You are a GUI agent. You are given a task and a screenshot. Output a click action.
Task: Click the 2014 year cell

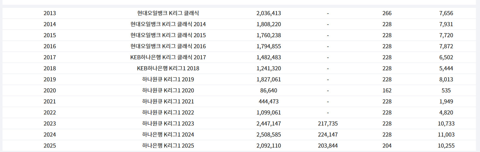(50, 24)
